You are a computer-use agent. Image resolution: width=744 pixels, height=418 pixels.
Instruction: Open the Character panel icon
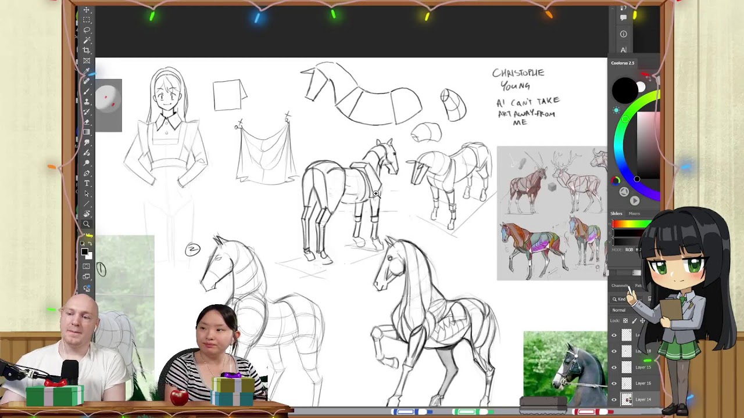point(623,50)
